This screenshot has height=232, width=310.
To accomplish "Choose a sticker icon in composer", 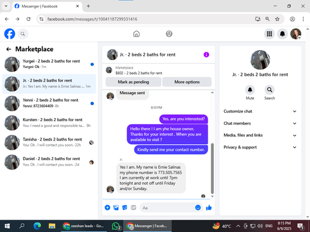I will [125, 207].
